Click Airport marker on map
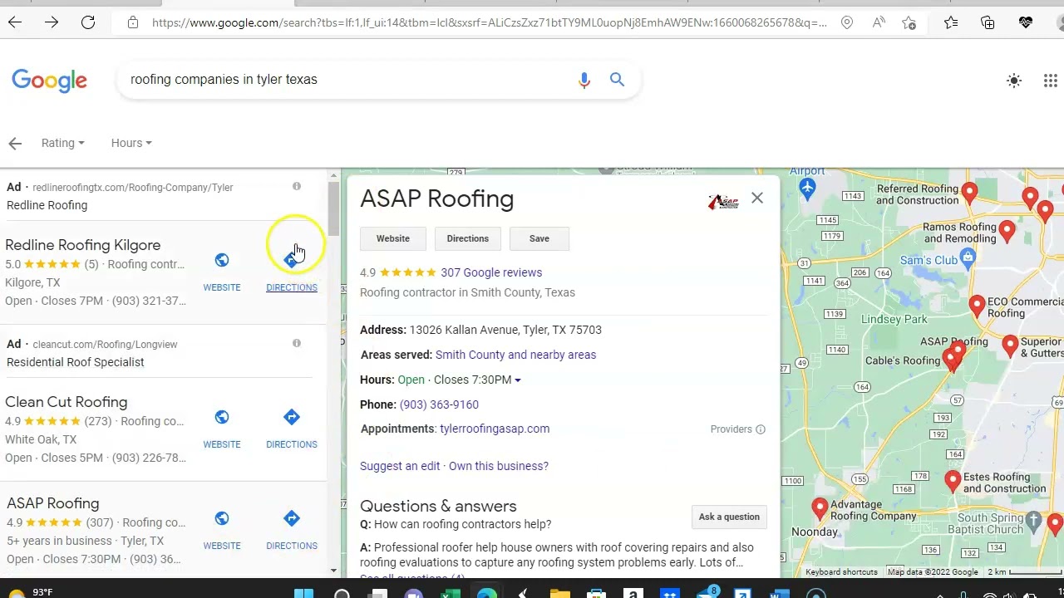Image resolution: width=1064 pixels, height=598 pixels. coord(807,188)
